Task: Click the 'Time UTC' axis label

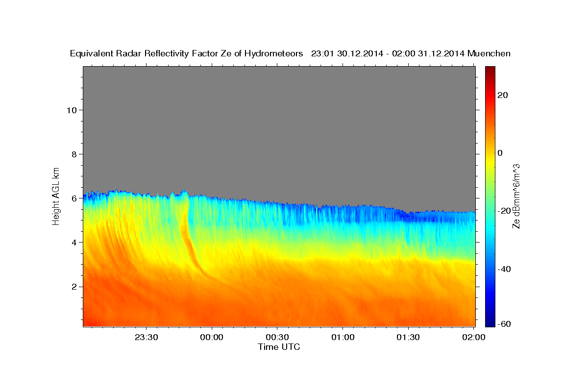Action: point(279,347)
